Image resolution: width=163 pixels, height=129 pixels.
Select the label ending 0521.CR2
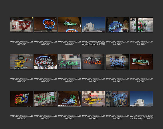tap(22, 117)
